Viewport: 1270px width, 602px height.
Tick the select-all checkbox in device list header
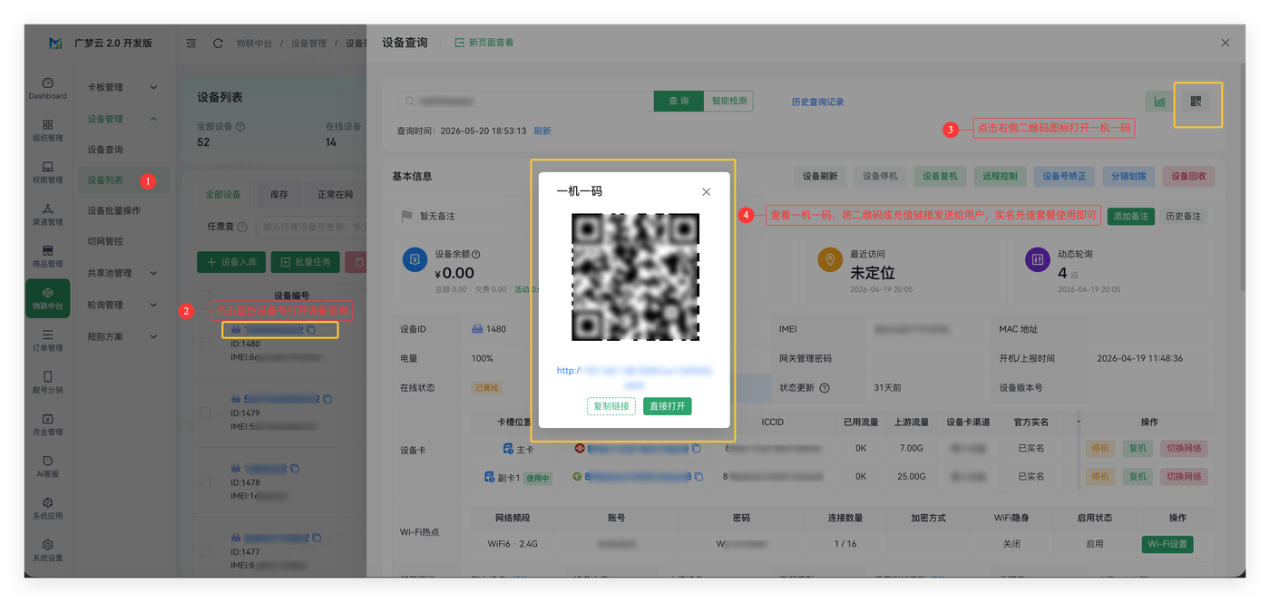(205, 296)
